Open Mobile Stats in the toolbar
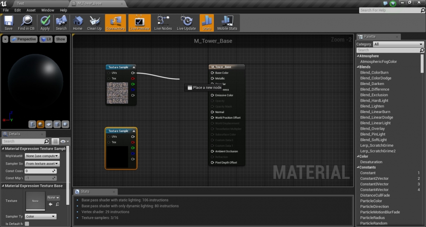Image resolution: width=426 pixels, height=227 pixels. (x=227, y=23)
